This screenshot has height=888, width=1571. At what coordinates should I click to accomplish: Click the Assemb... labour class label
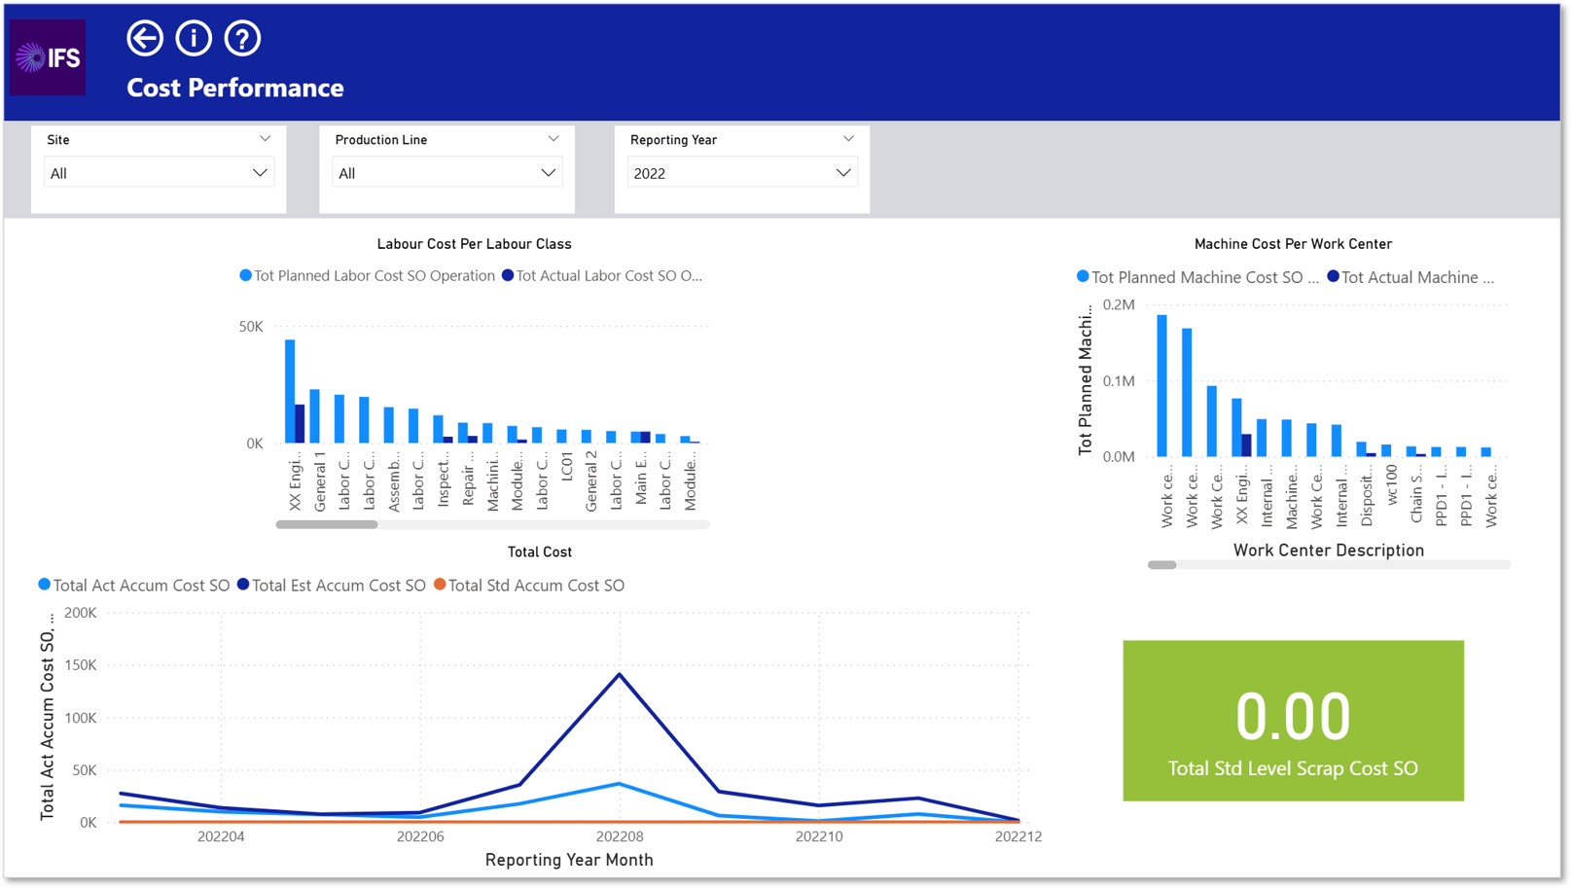coord(394,481)
